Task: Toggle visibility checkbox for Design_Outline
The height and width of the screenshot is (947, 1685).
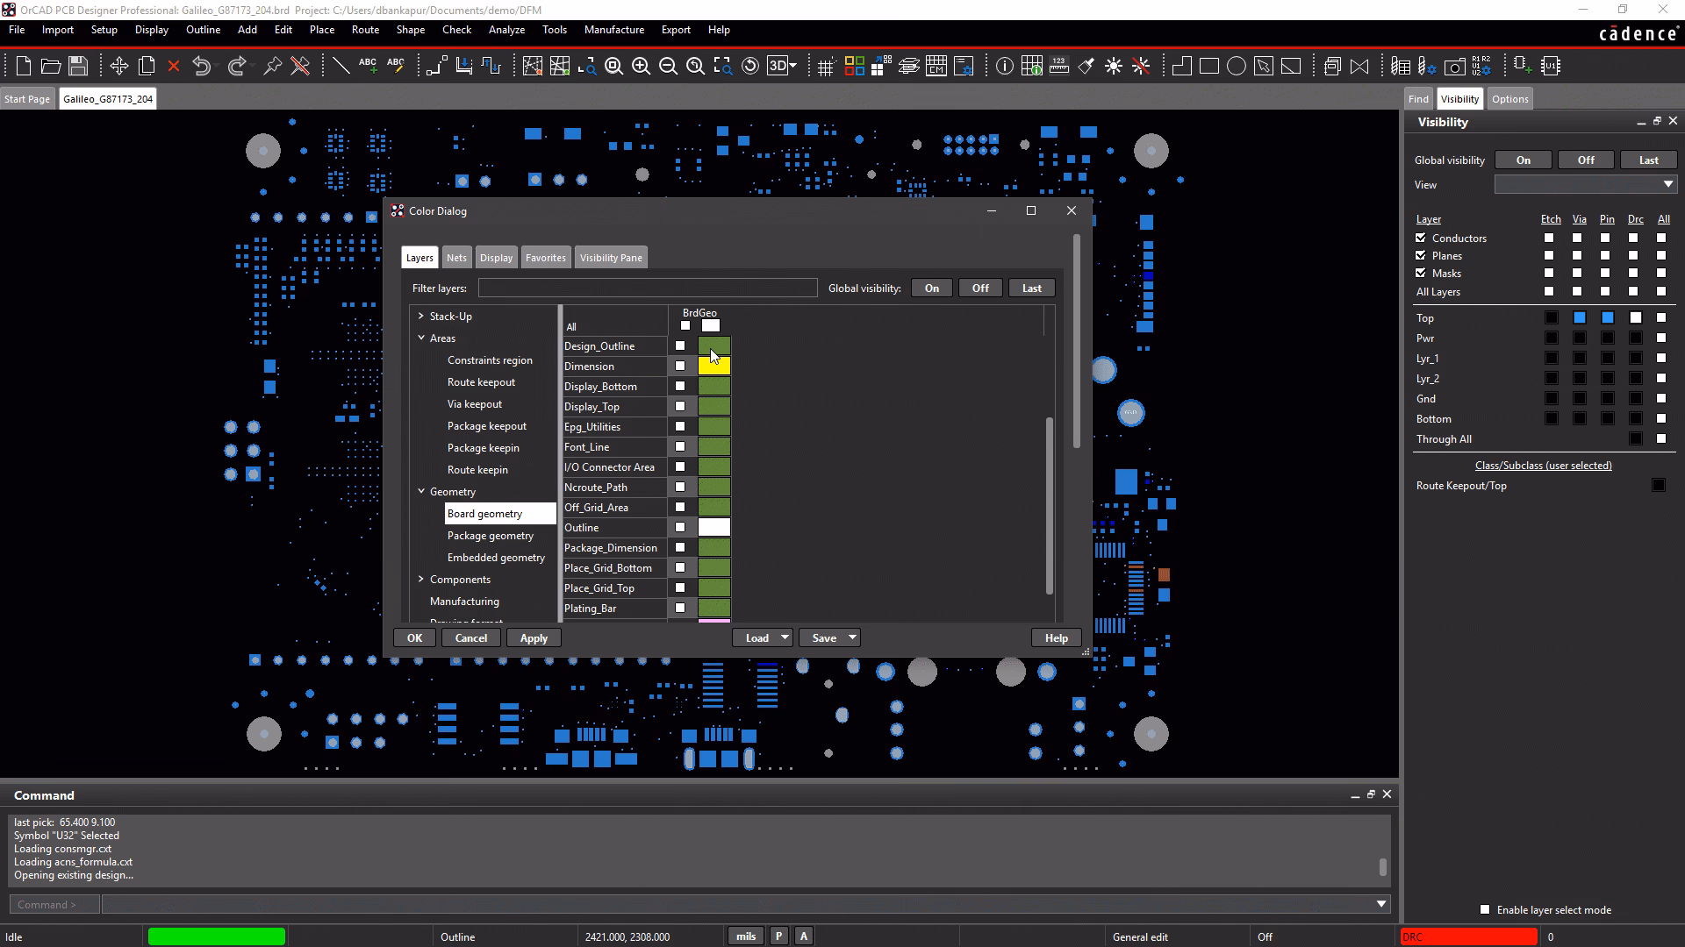Action: [x=680, y=345]
